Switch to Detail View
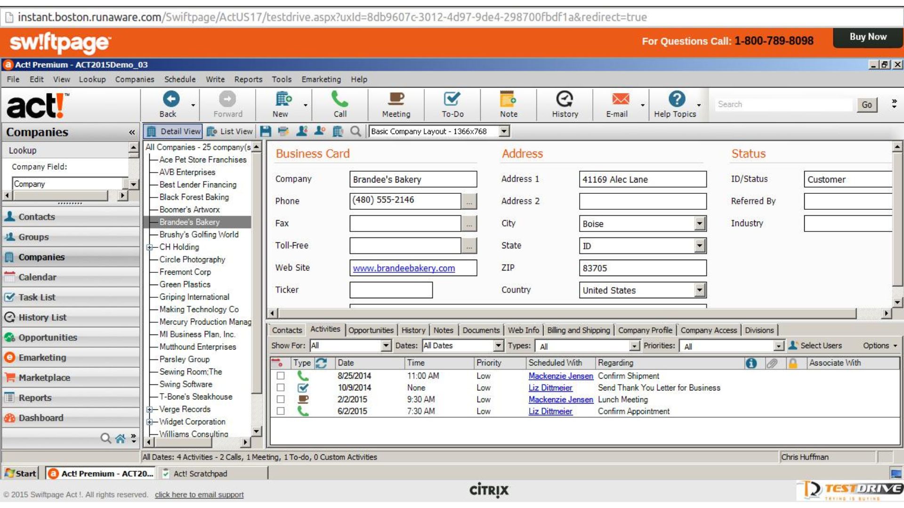 pos(174,131)
